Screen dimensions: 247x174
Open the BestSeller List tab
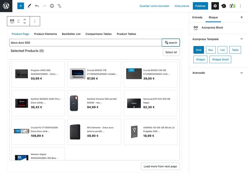pos(71,34)
